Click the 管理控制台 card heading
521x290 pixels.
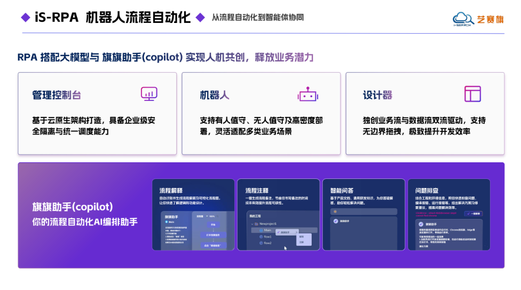tap(57, 95)
